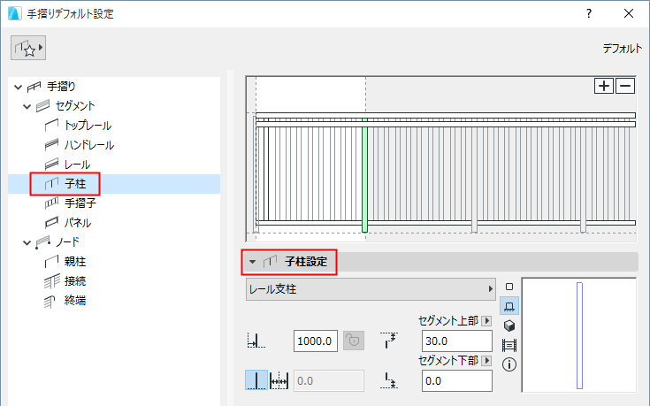Viewport: 650px width, 406px height.
Task: Click the ハンドレール icon
Action: click(51, 145)
